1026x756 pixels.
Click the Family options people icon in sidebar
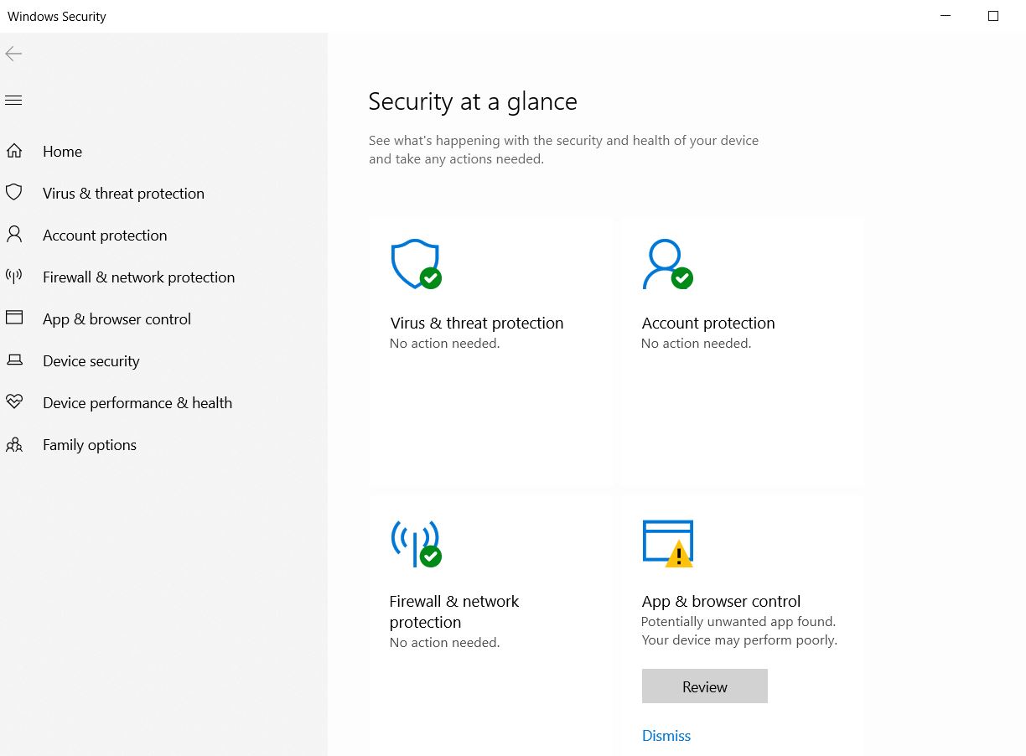click(x=15, y=444)
